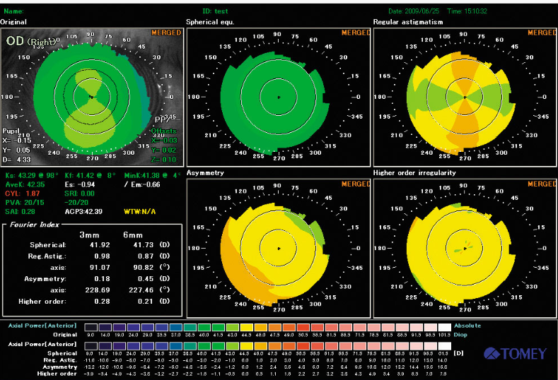Open the Asymmetry map

278,248
